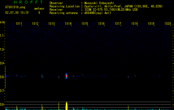Click time axis label 1314

pos(68,24)
